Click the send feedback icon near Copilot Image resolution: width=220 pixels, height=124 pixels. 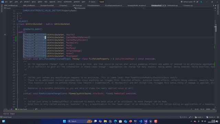coord(197,2)
